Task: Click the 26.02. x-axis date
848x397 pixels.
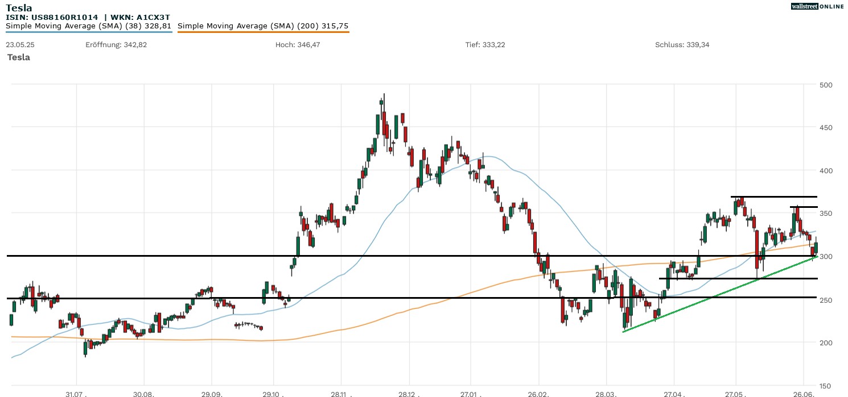Action: pos(538,394)
